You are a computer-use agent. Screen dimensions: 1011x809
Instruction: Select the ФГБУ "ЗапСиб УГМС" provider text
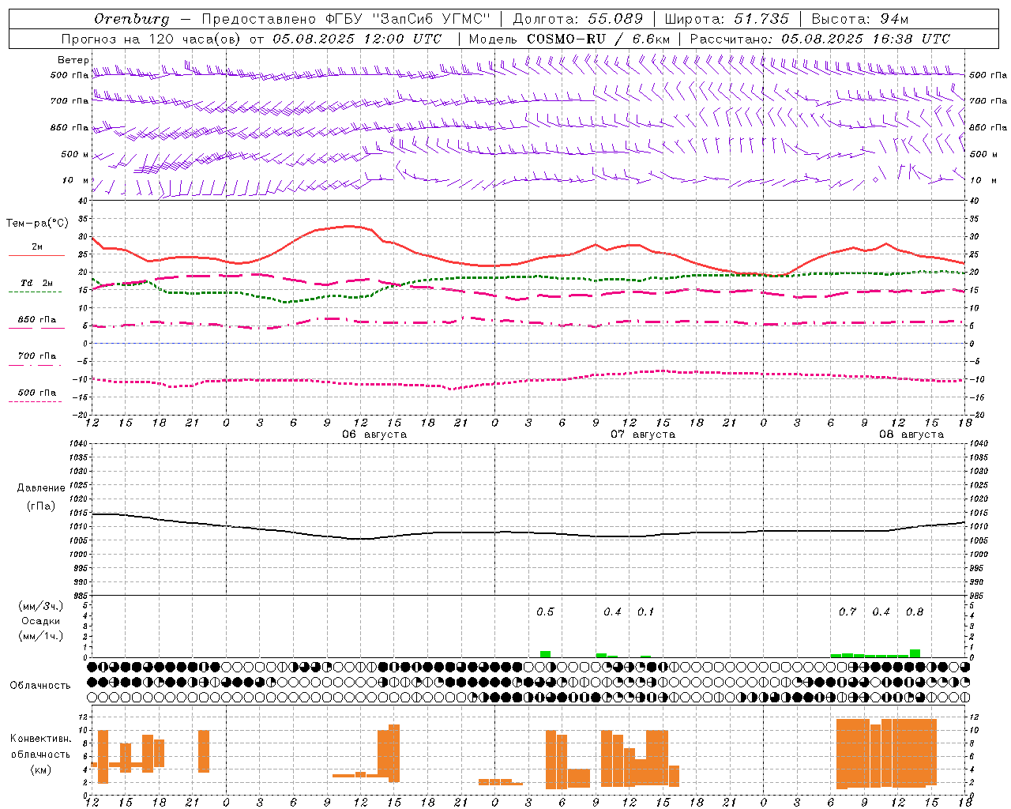408,19
